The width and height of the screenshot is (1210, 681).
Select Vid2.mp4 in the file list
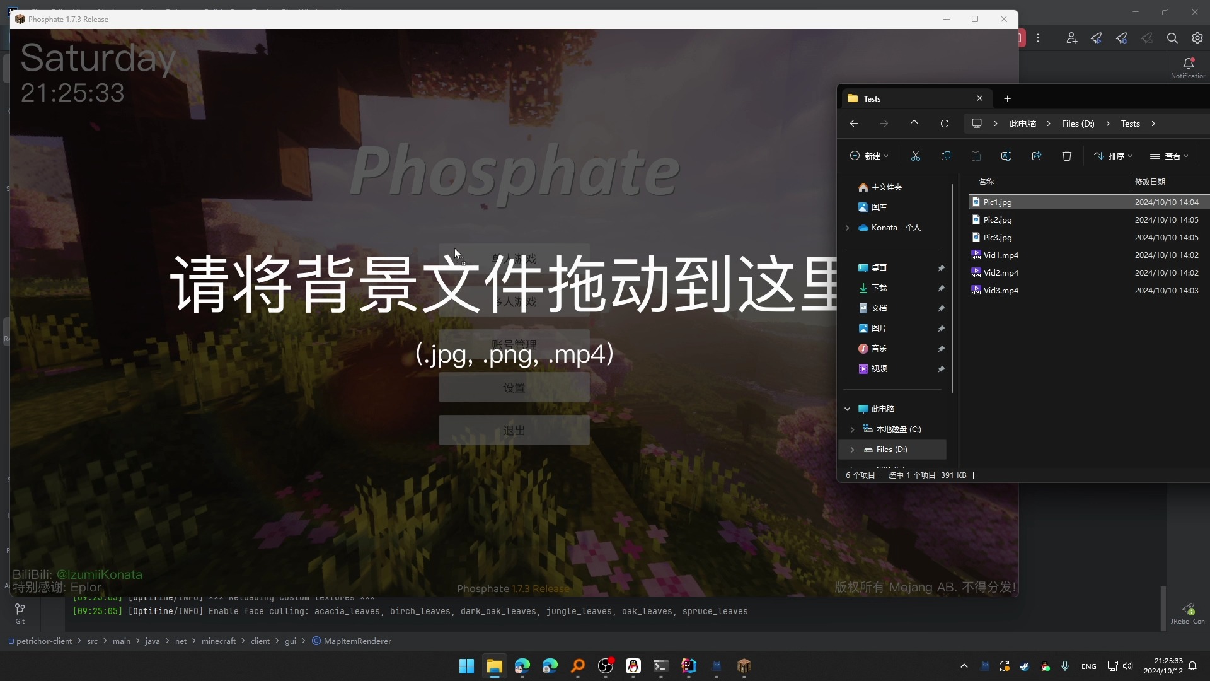tap(1088, 273)
